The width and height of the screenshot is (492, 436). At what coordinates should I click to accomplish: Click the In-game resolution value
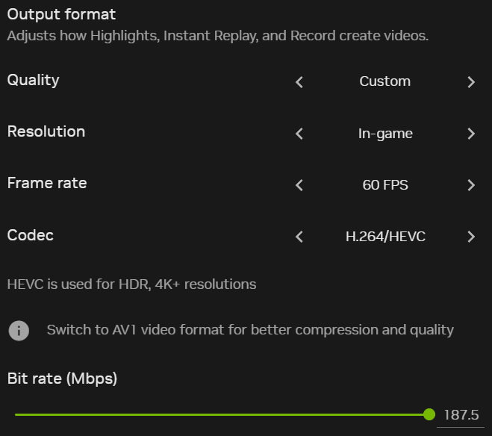point(384,134)
